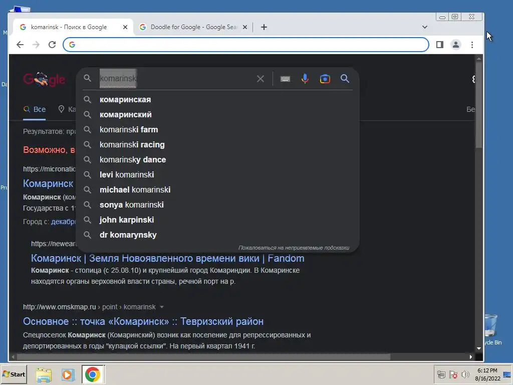Click the browser forward arrow

tap(36, 45)
